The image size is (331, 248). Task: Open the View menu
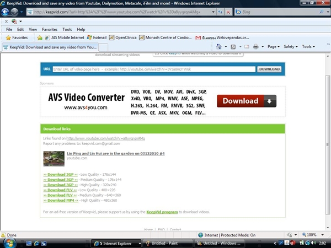(x=33, y=29)
